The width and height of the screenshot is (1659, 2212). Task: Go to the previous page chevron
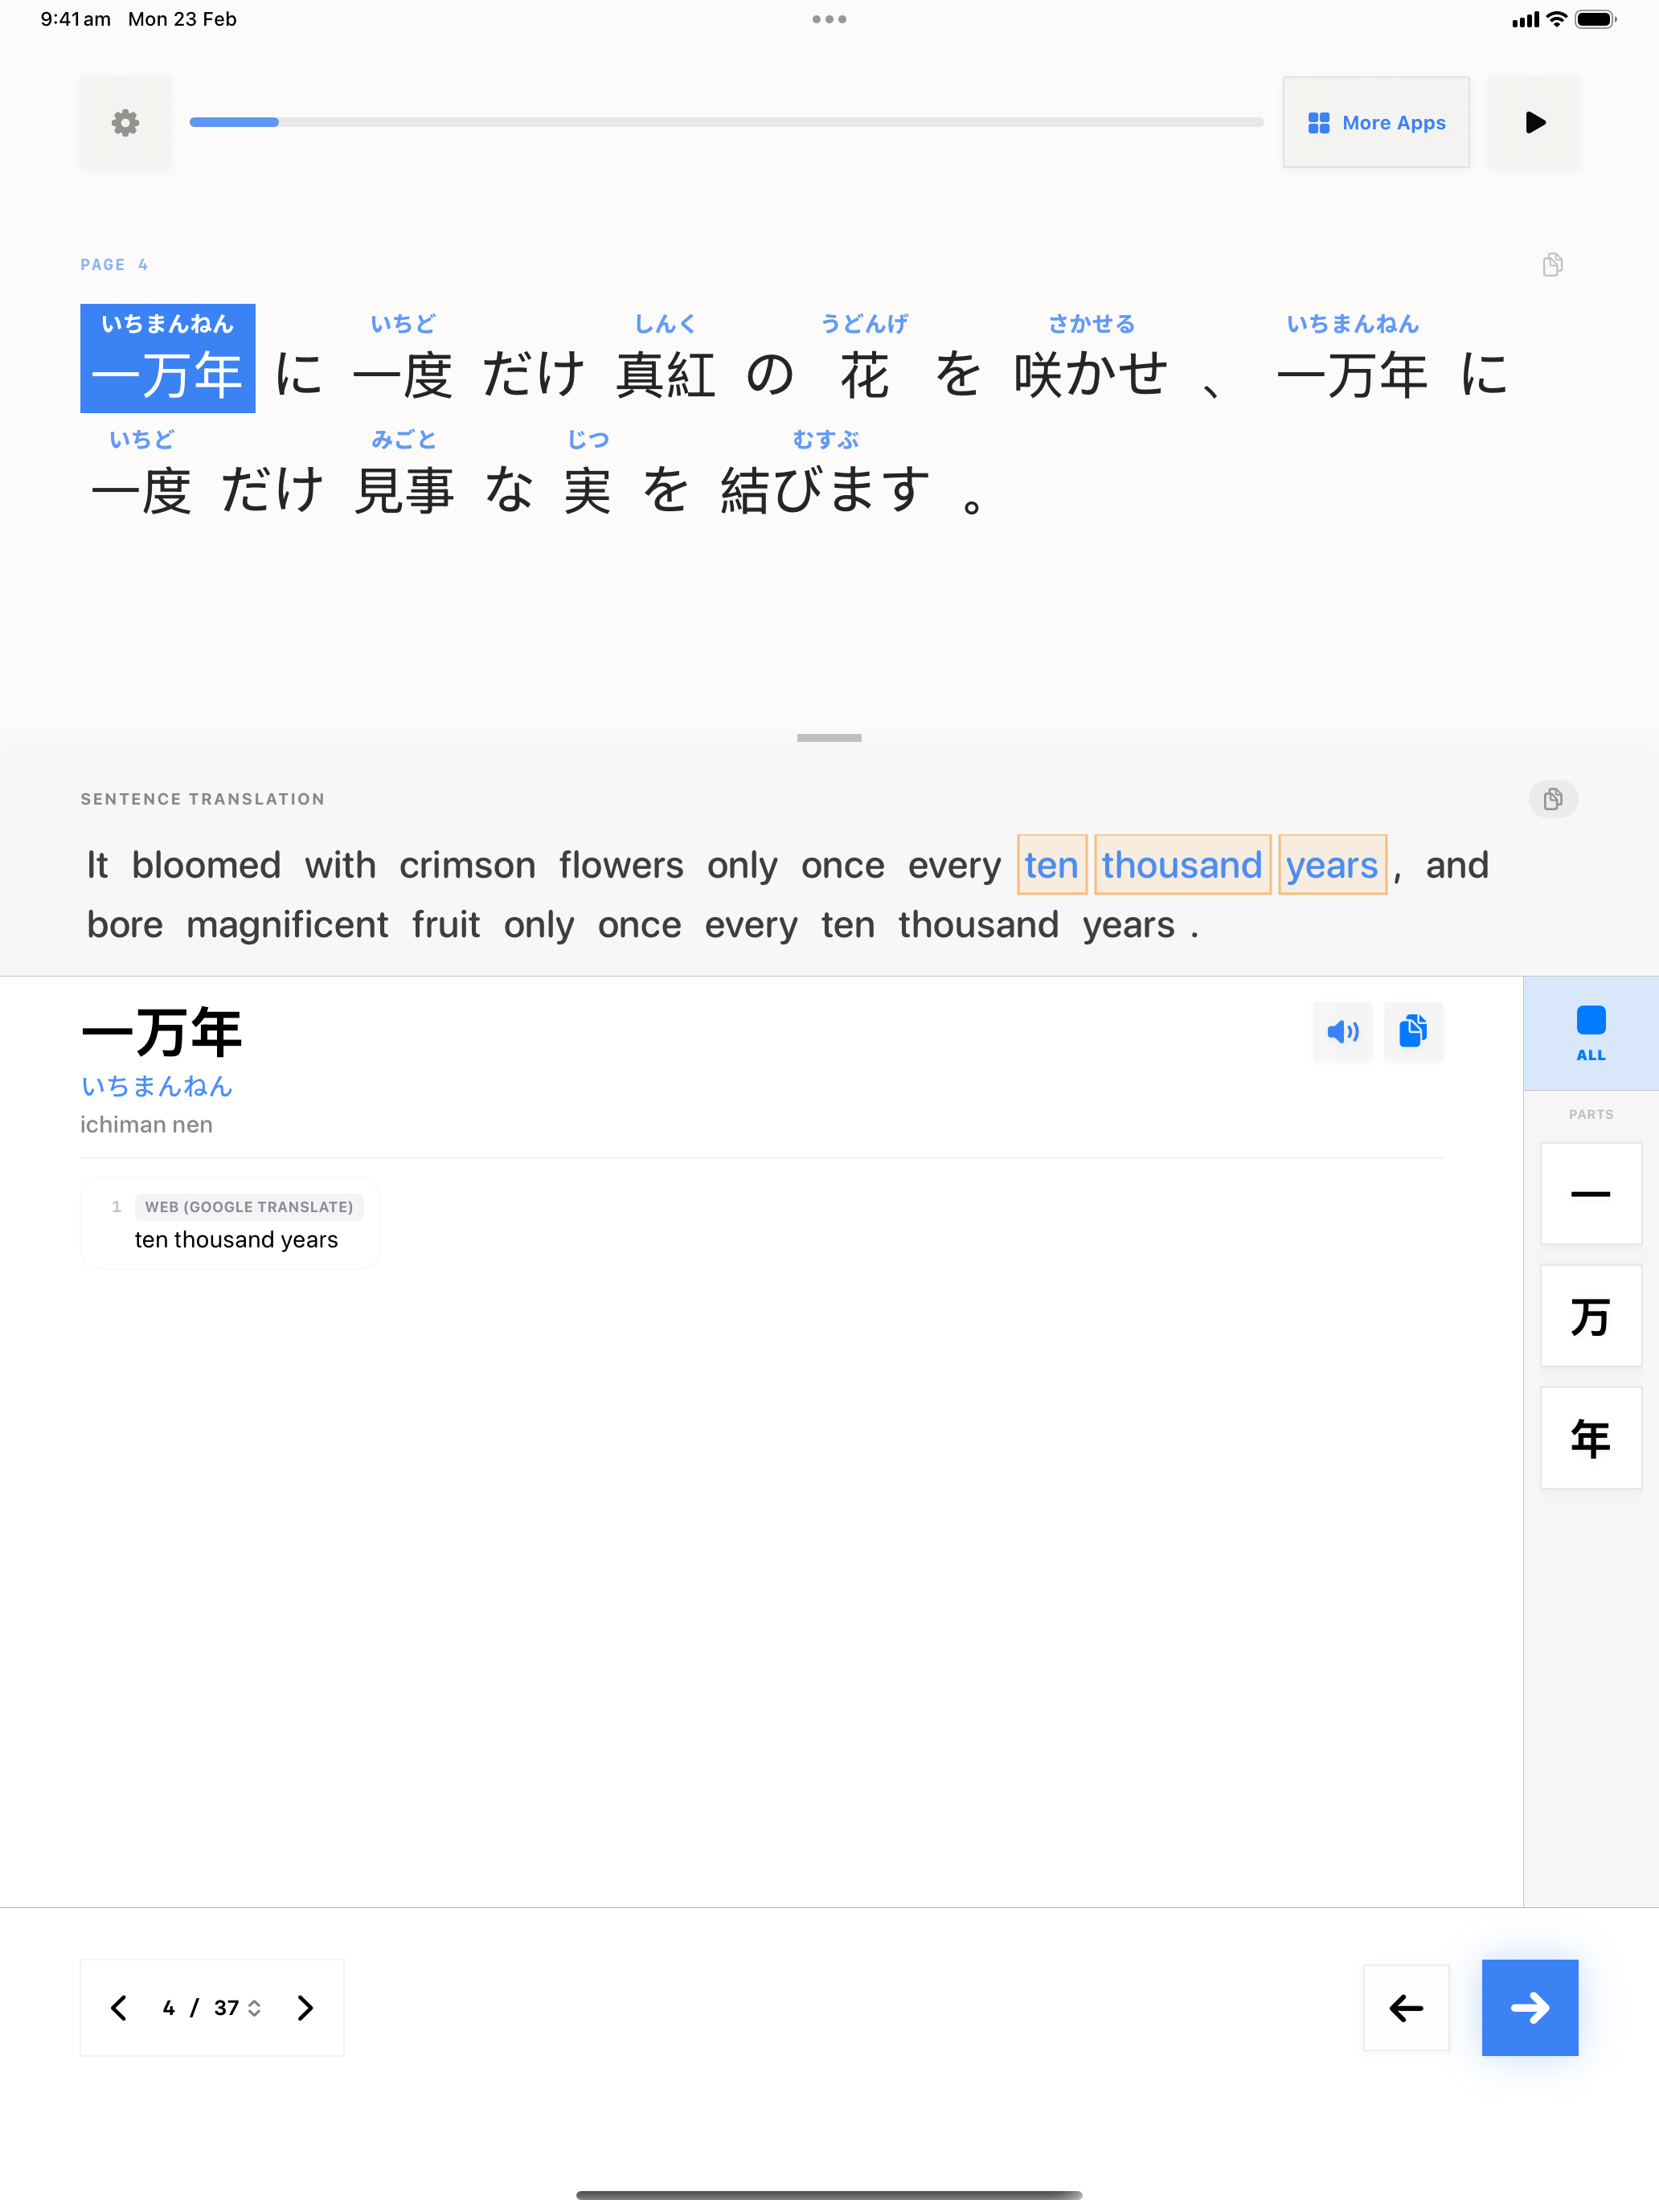pos(119,2008)
